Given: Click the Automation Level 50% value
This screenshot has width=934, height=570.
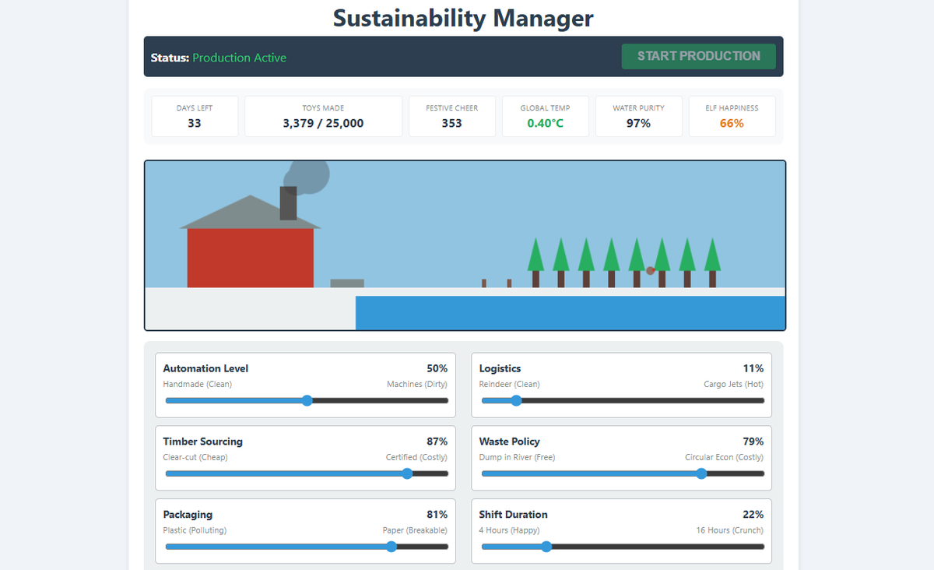Looking at the screenshot, I should pyautogui.click(x=437, y=368).
